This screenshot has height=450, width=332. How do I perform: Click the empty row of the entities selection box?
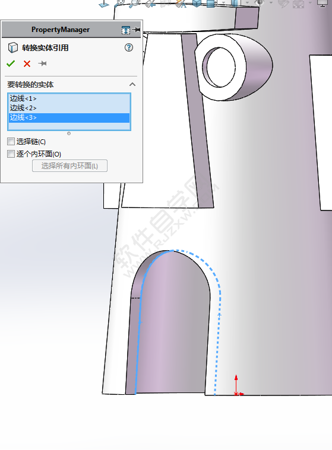pos(69,126)
